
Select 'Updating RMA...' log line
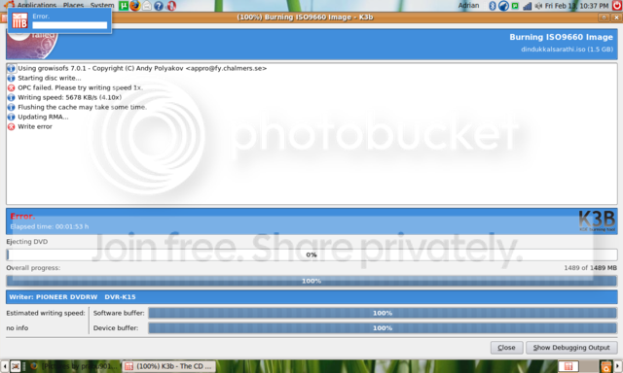(x=43, y=117)
